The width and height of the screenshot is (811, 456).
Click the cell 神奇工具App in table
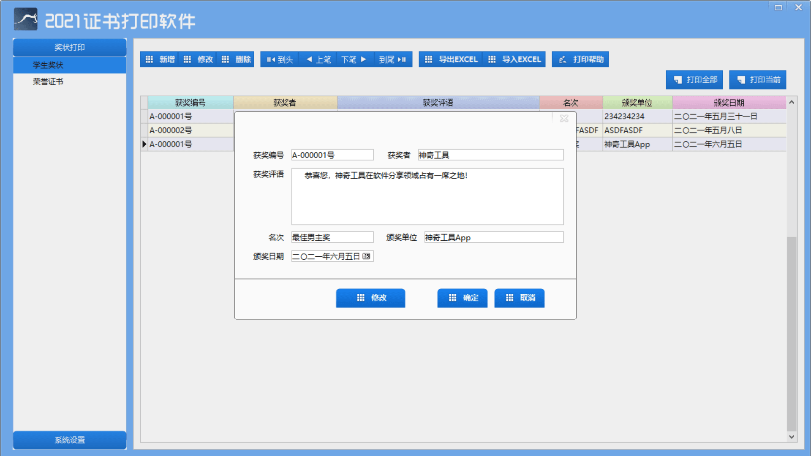pyautogui.click(x=637, y=144)
